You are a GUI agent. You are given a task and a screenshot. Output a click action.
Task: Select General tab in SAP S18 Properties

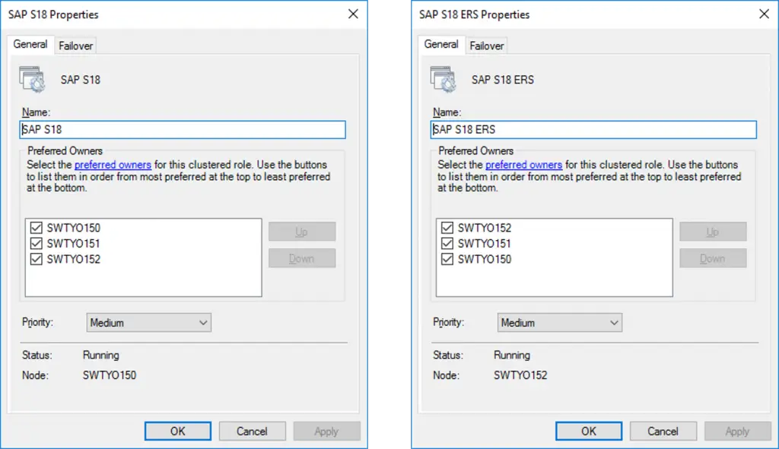pos(30,44)
